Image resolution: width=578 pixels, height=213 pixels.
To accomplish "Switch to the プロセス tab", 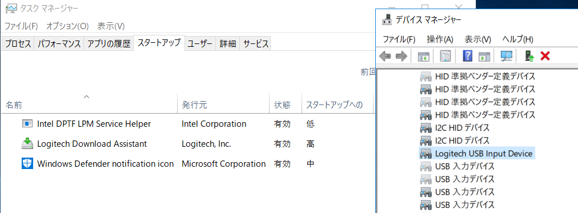I will pyautogui.click(x=18, y=44).
